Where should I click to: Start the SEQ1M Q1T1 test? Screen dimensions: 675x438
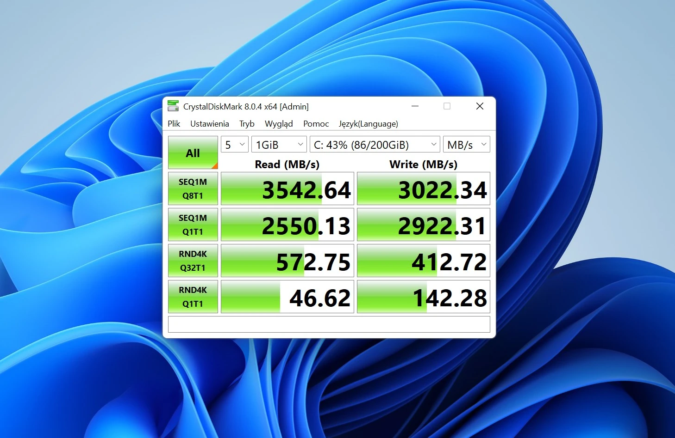tap(193, 225)
